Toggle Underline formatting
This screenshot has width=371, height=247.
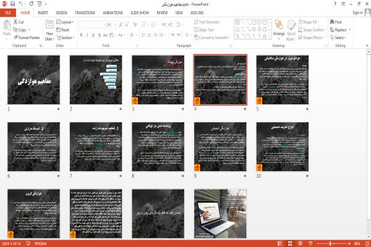pos(93,35)
